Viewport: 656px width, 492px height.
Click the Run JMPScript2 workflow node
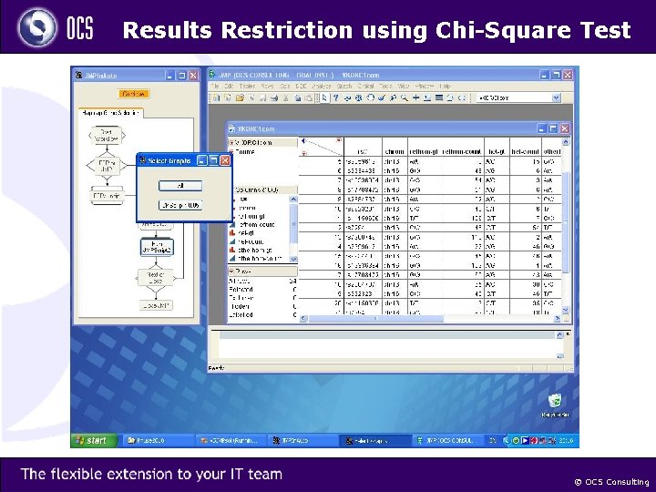tap(157, 247)
